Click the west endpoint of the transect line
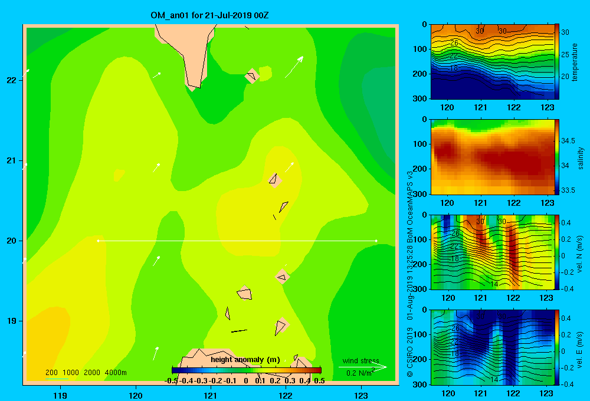The image size is (590, 401). point(98,241)
